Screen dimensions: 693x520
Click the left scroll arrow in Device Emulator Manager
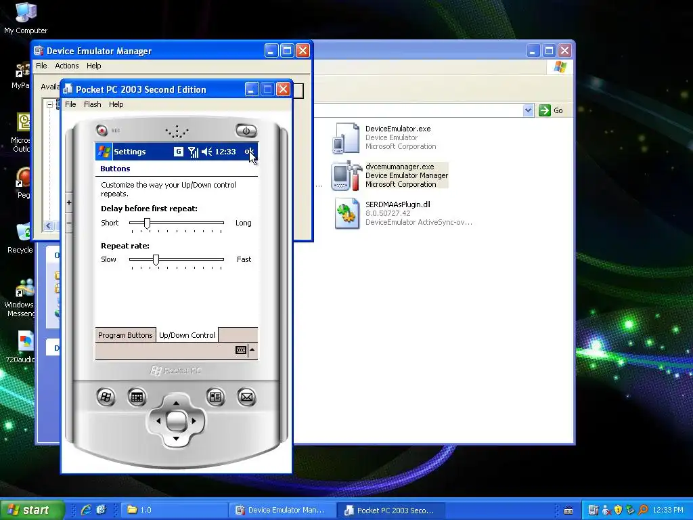49,226
